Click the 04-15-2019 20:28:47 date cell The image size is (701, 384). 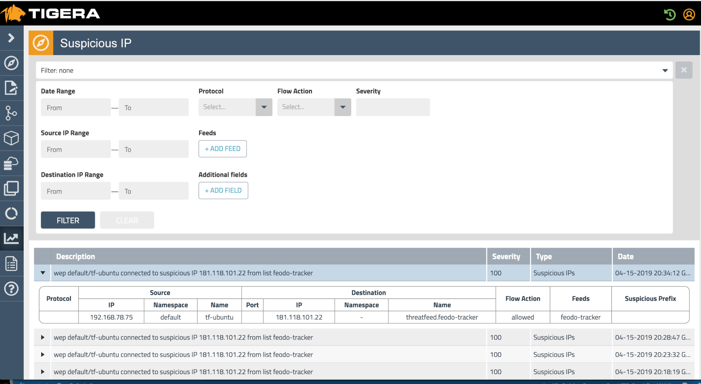[x=653, y=337]
